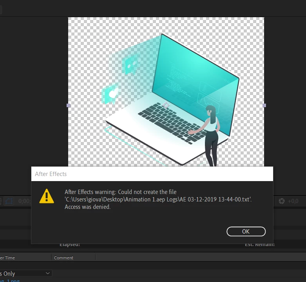Toggle the Region of Interest icon in viewer
The width and height of the screenshot is (306, 282).
9,201
